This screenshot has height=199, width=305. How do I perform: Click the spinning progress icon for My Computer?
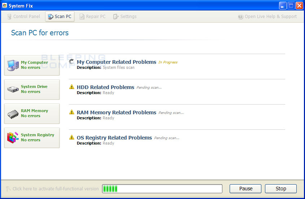72,62
